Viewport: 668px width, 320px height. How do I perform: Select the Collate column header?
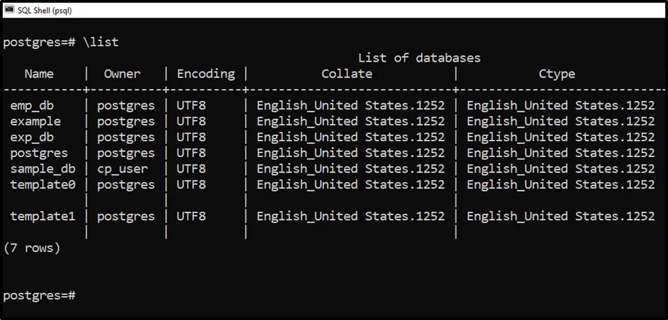347,74
